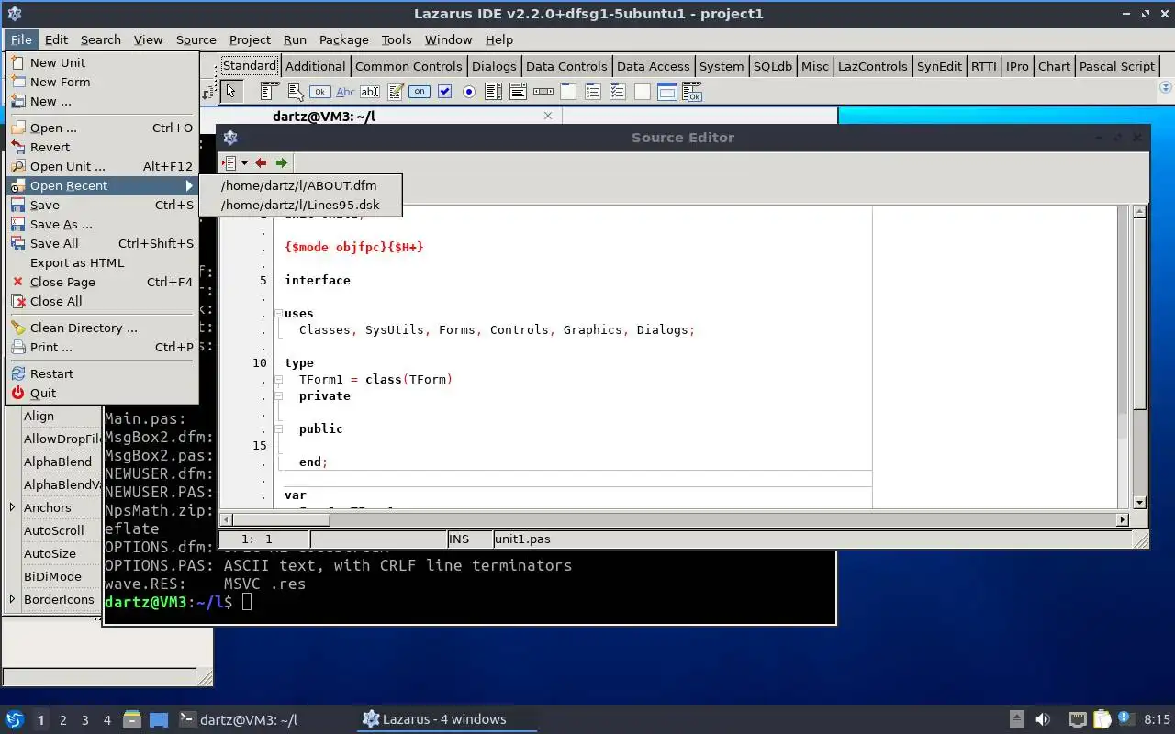Collapse the TForm1 class fold marker

(x=278, y=380)
